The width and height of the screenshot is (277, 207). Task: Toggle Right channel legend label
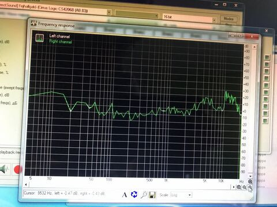(61, 41)
